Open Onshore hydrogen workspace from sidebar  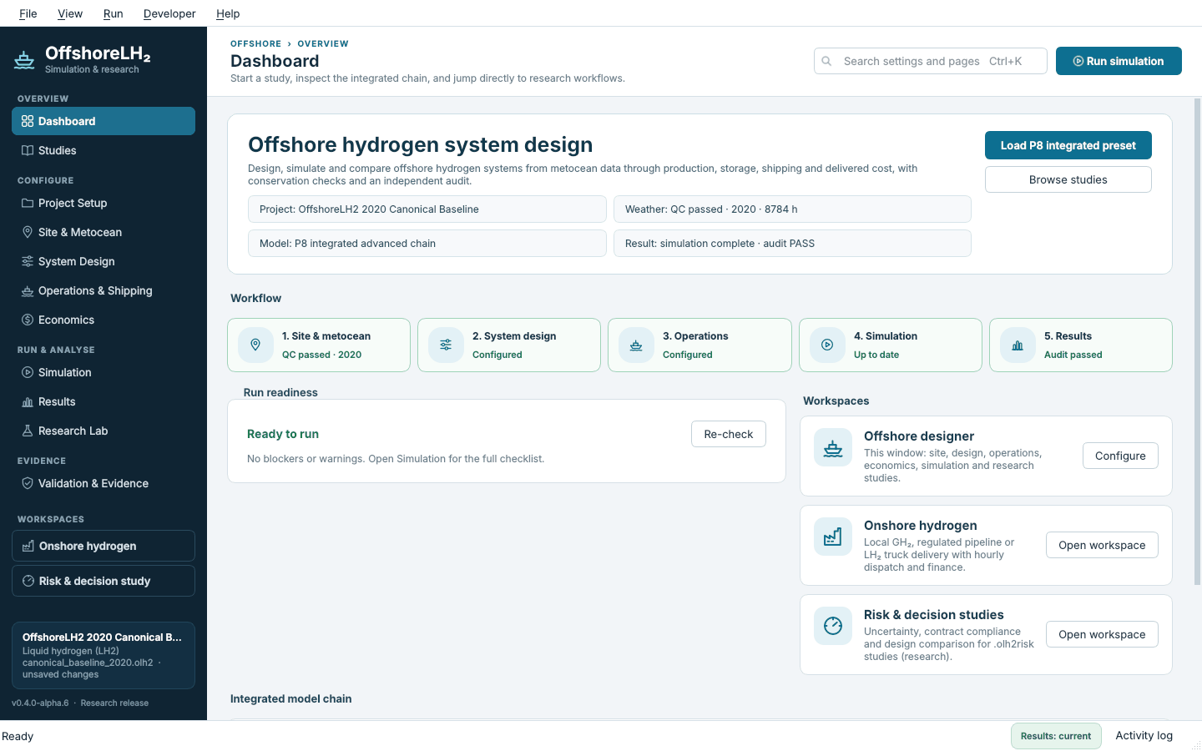[104, 546]
